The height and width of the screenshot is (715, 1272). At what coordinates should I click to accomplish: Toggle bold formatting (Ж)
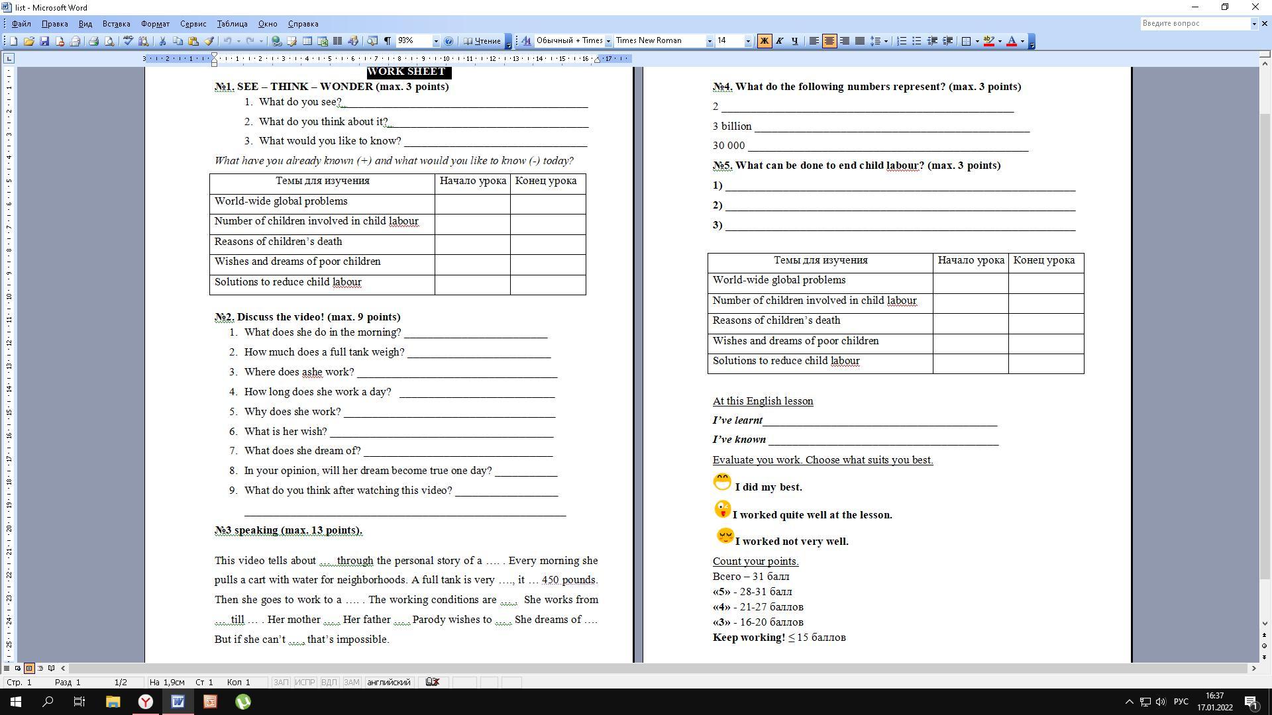[764, 41]
